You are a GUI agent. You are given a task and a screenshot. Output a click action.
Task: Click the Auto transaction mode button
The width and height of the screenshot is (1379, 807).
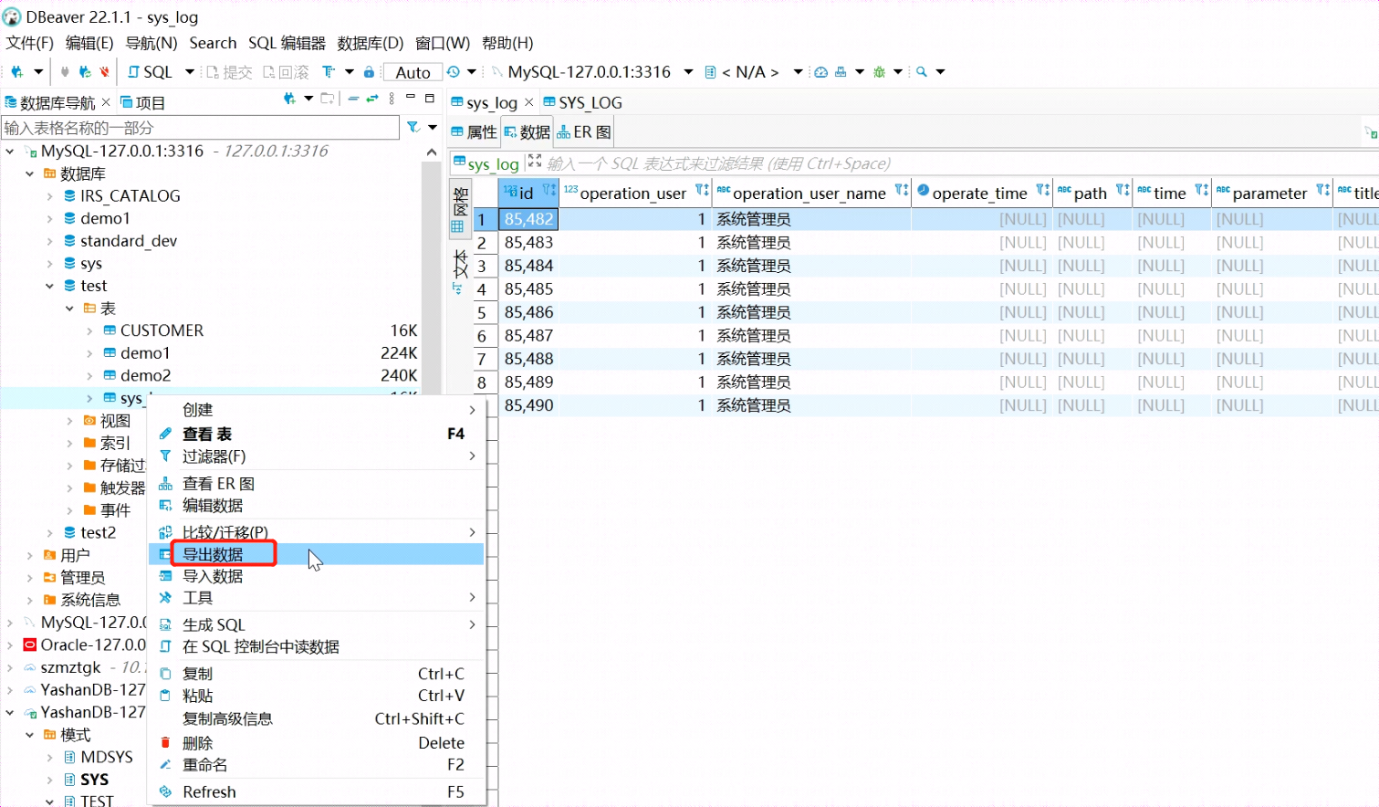(x=413, y=71)
